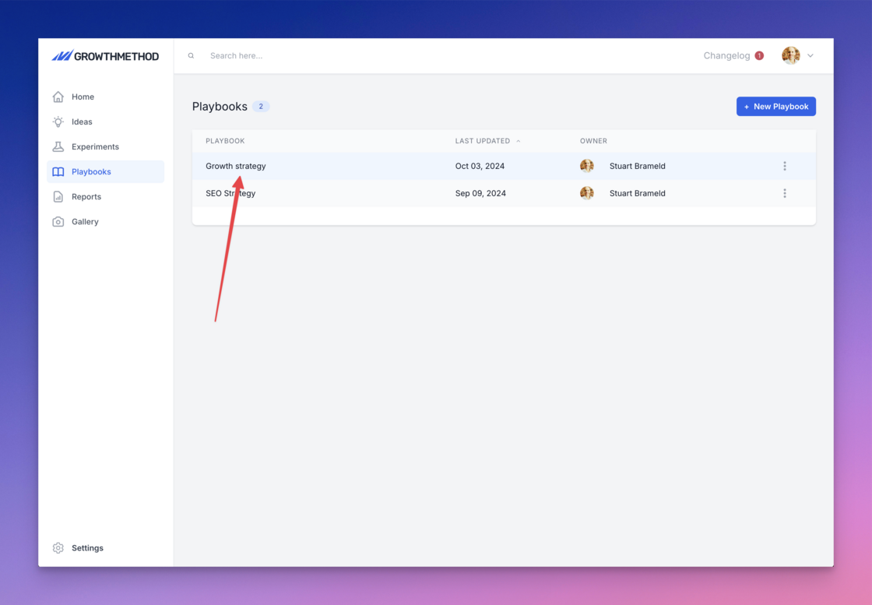Expand the user account dropdown chevron
The image size is (872, 605).
810,55
